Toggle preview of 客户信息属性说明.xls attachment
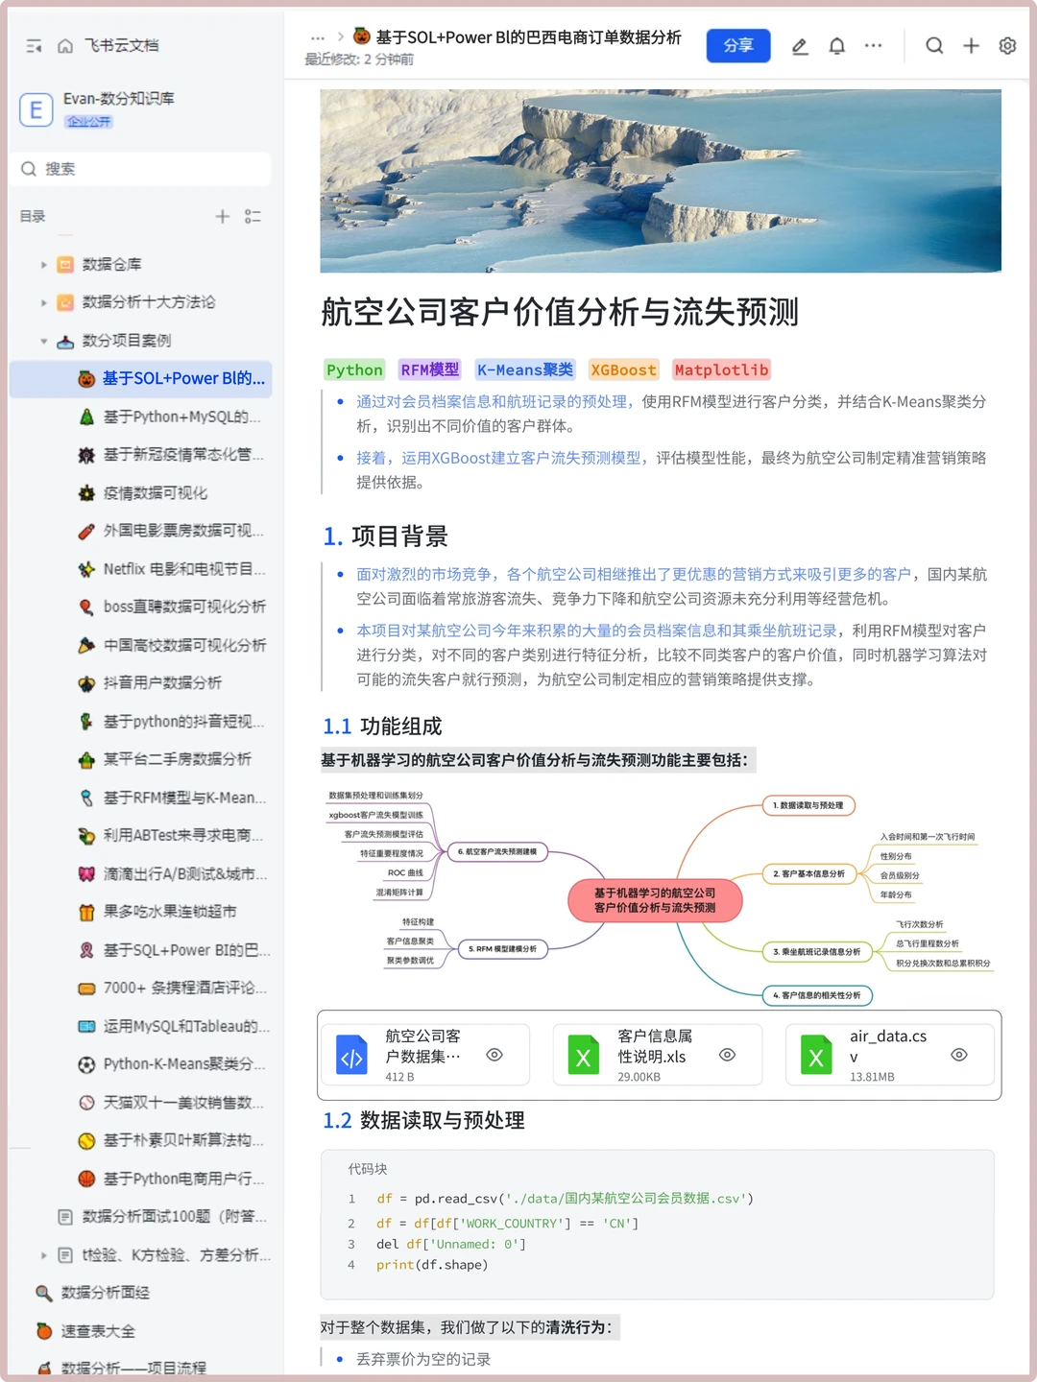Image resolution: width=1037 pixels, height=1382 pixels. click(727, 1055)
